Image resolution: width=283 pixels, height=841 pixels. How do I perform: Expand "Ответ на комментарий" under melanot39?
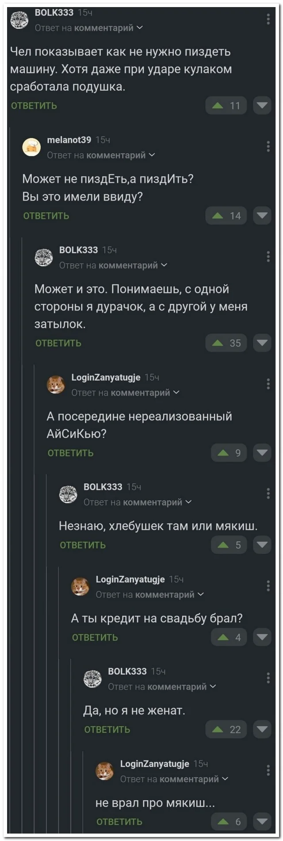(101, 155)
